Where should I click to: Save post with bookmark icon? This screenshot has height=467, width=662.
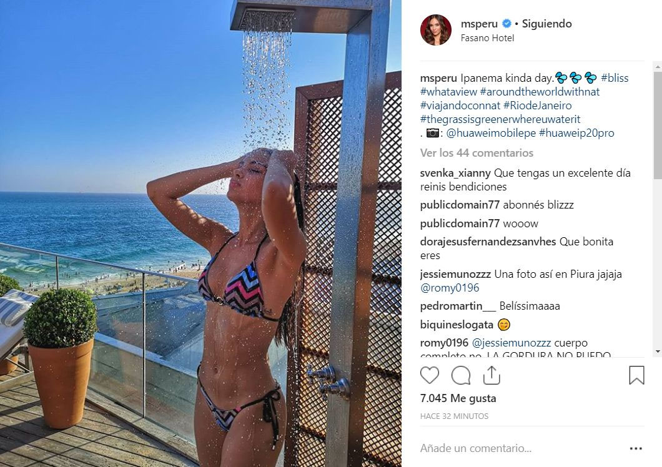(x=636, y=375)
